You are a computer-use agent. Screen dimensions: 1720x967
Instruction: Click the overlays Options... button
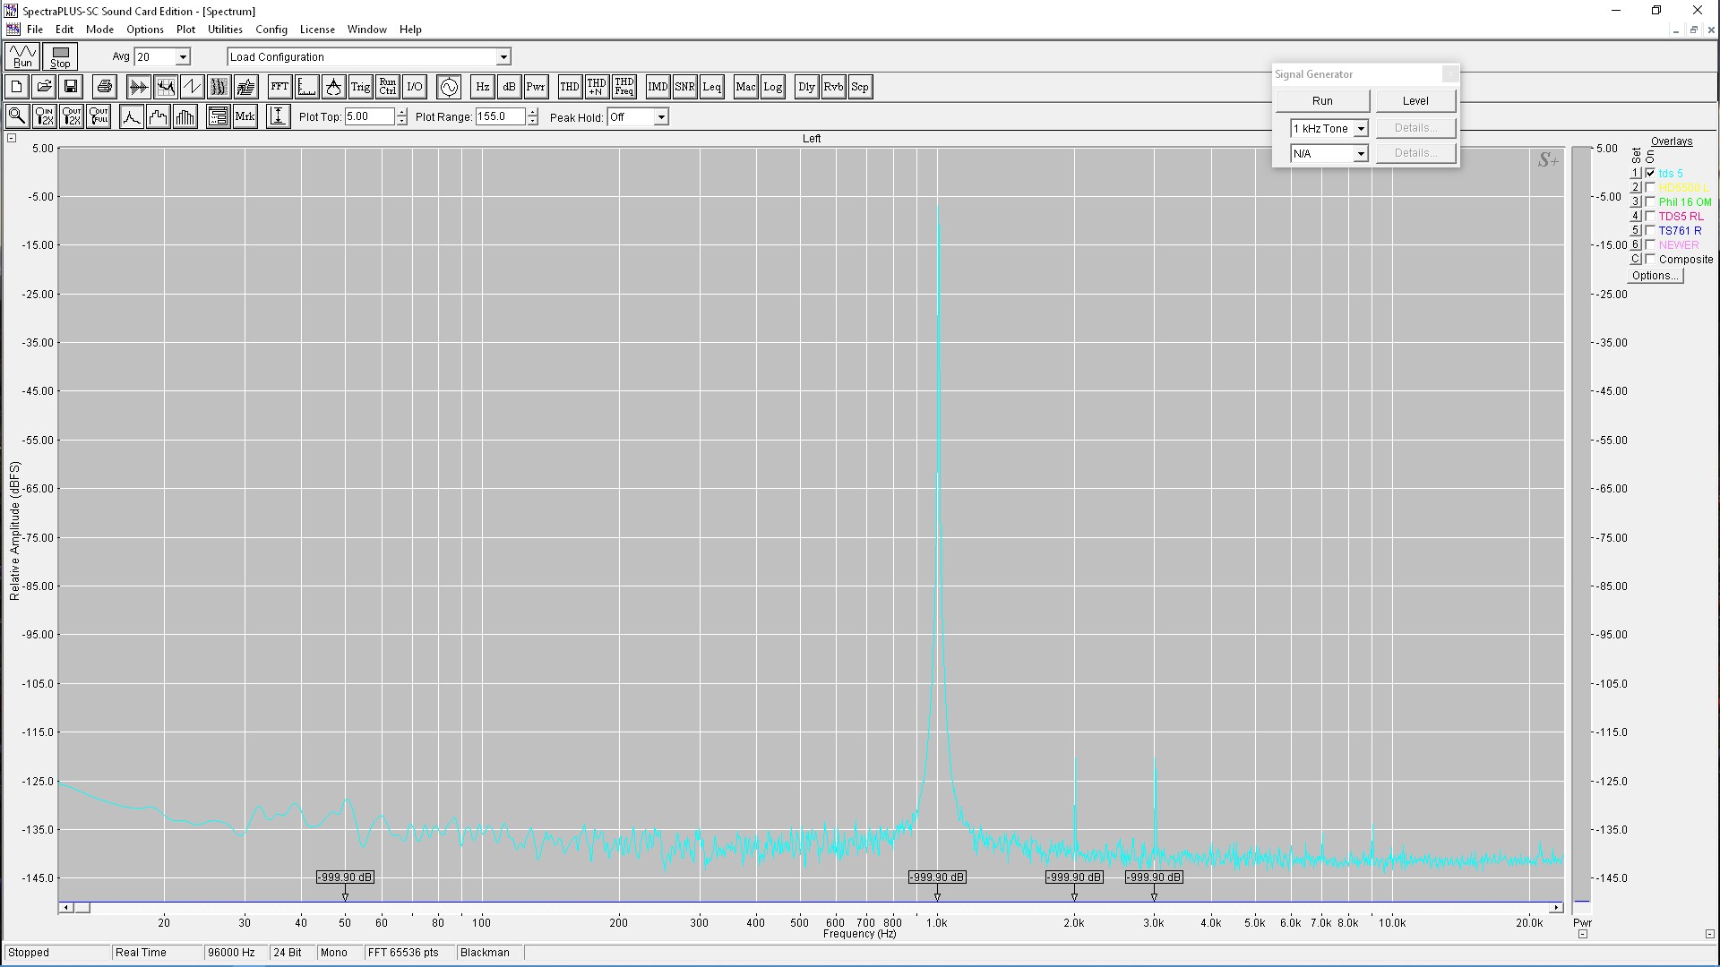click(x=1655, y=276)
